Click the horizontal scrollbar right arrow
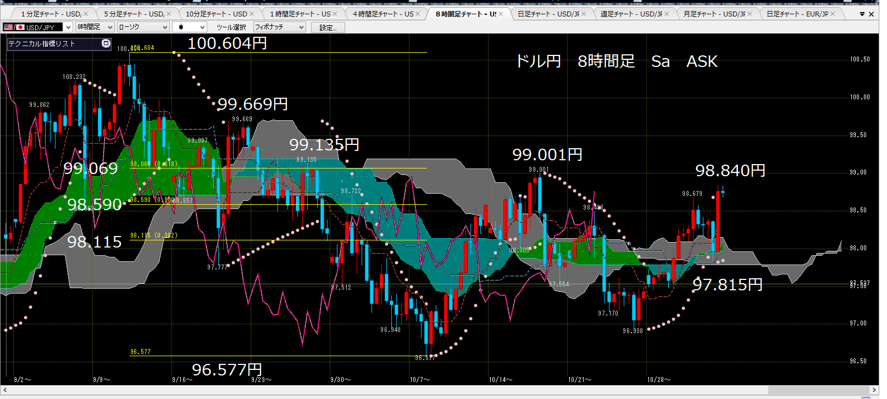This screenshot has width=887, height=399. [x=874, y=390]
